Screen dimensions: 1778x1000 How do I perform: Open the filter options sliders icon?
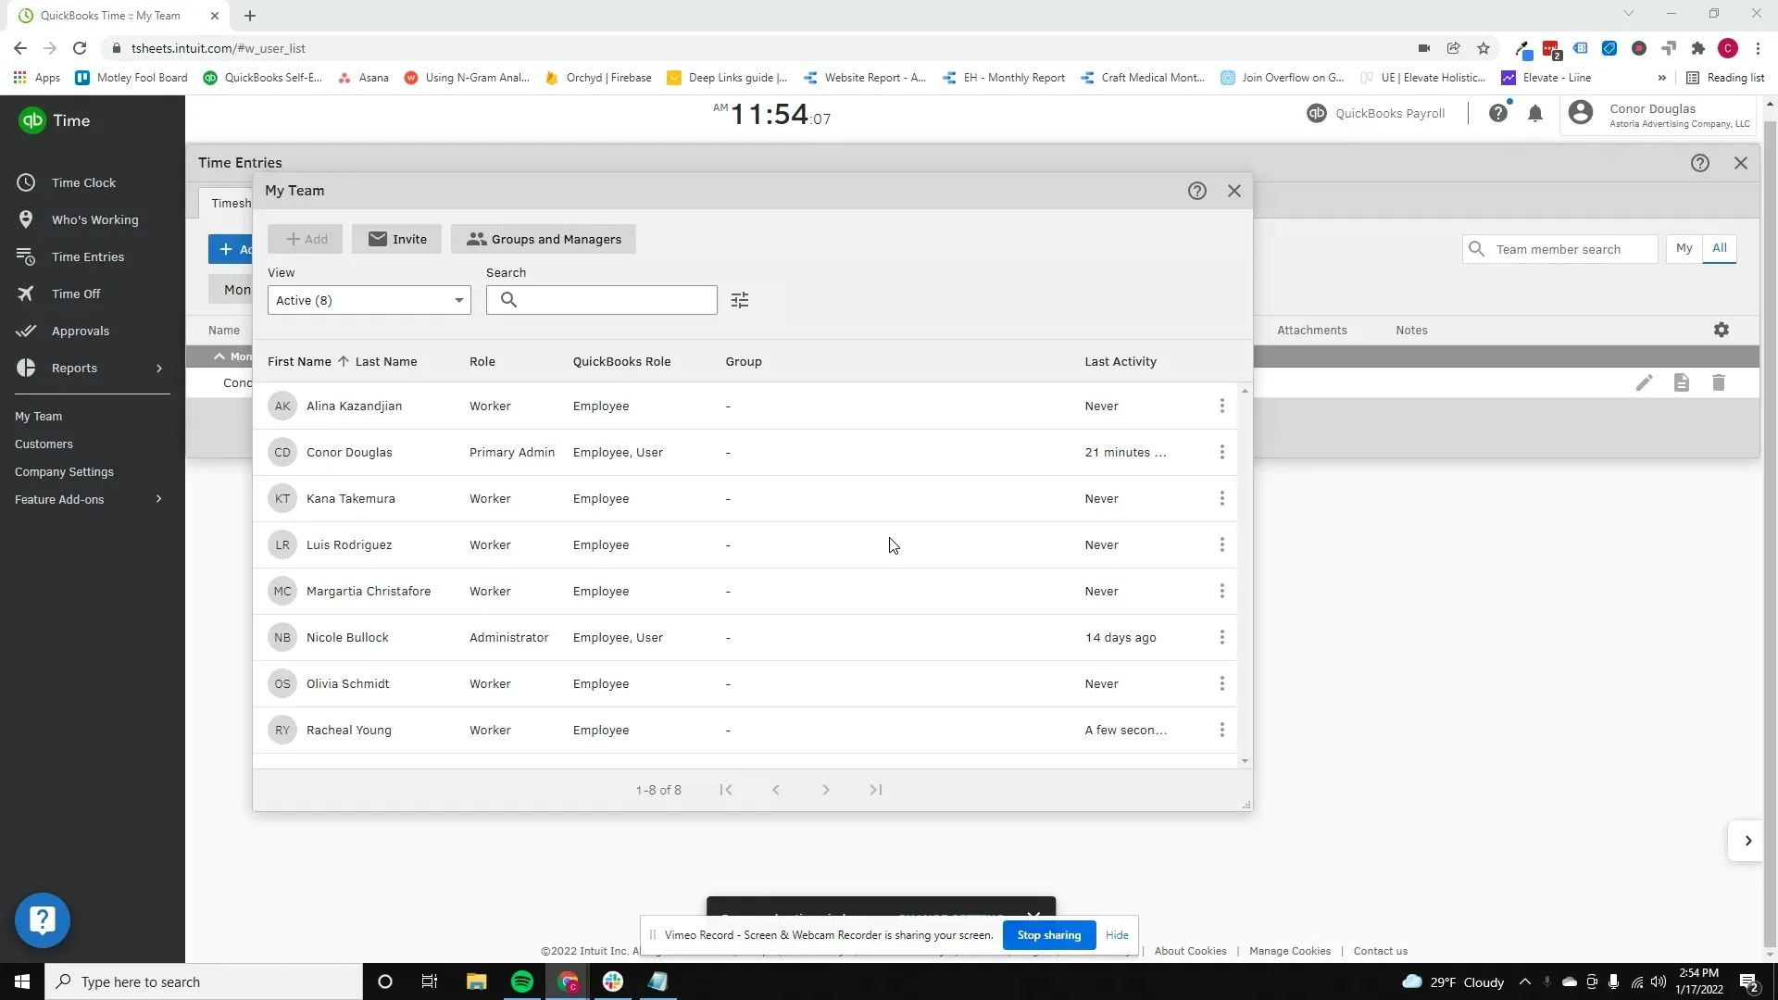[740, 300]
